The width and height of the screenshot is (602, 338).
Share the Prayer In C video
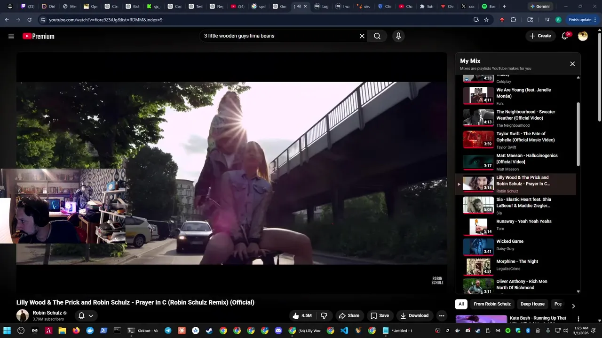click(349, 315)
